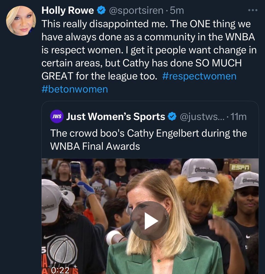Open the #betonwomen hashtag
The image size is (265, 274).
(75, 89)
